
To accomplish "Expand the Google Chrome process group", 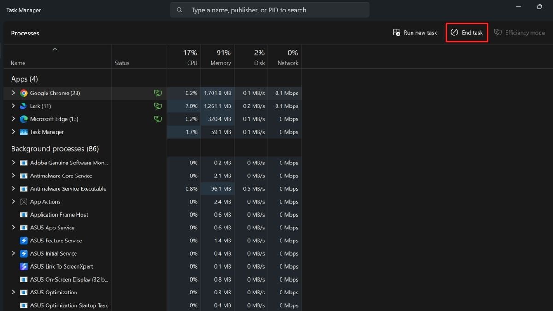I will pyautogui.click(x=13, y=93).
